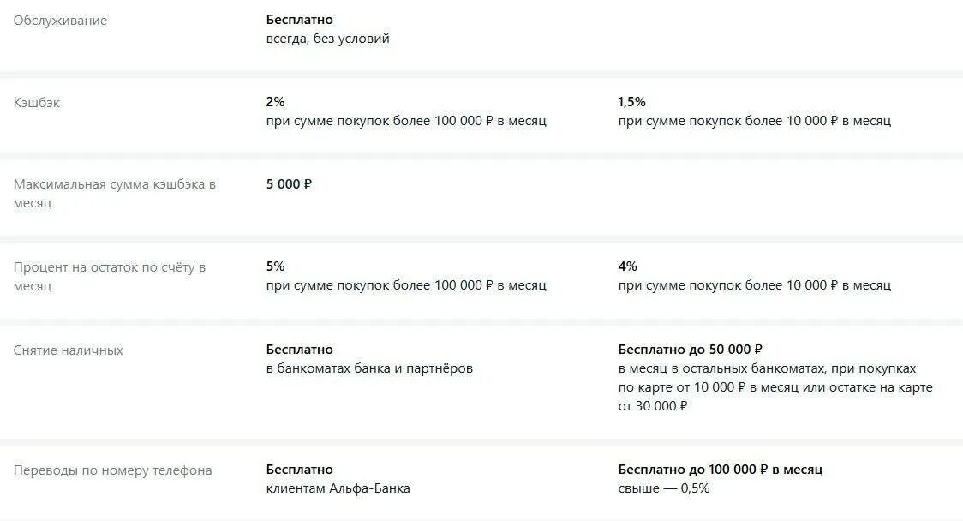Click the "Максимальная сумма кэшбэка в месяц" label
This screenshot has height=521, width=963.
114,193
